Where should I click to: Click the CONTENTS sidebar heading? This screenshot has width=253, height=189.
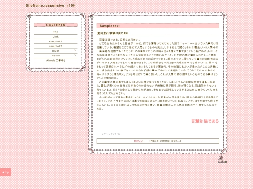(x=56, y=25)
